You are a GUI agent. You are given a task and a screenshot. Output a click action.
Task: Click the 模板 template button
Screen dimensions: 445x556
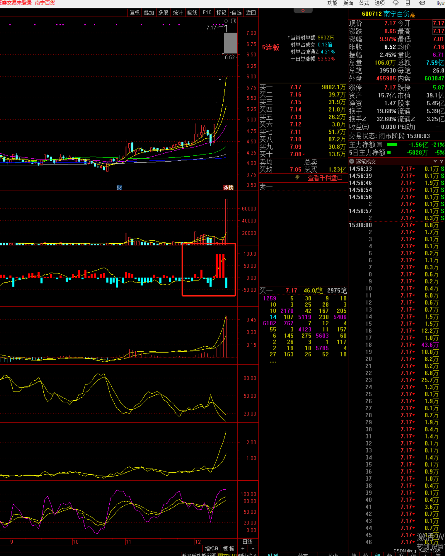coord(229,548)
